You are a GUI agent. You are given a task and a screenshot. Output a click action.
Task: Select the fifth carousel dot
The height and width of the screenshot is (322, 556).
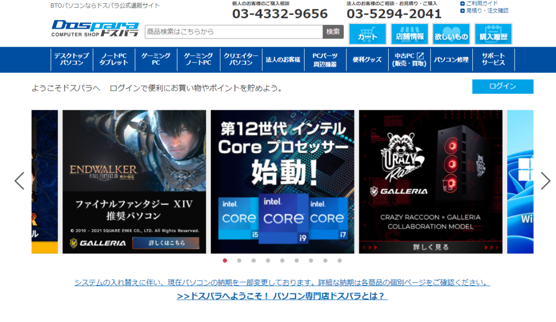(282, 261)
